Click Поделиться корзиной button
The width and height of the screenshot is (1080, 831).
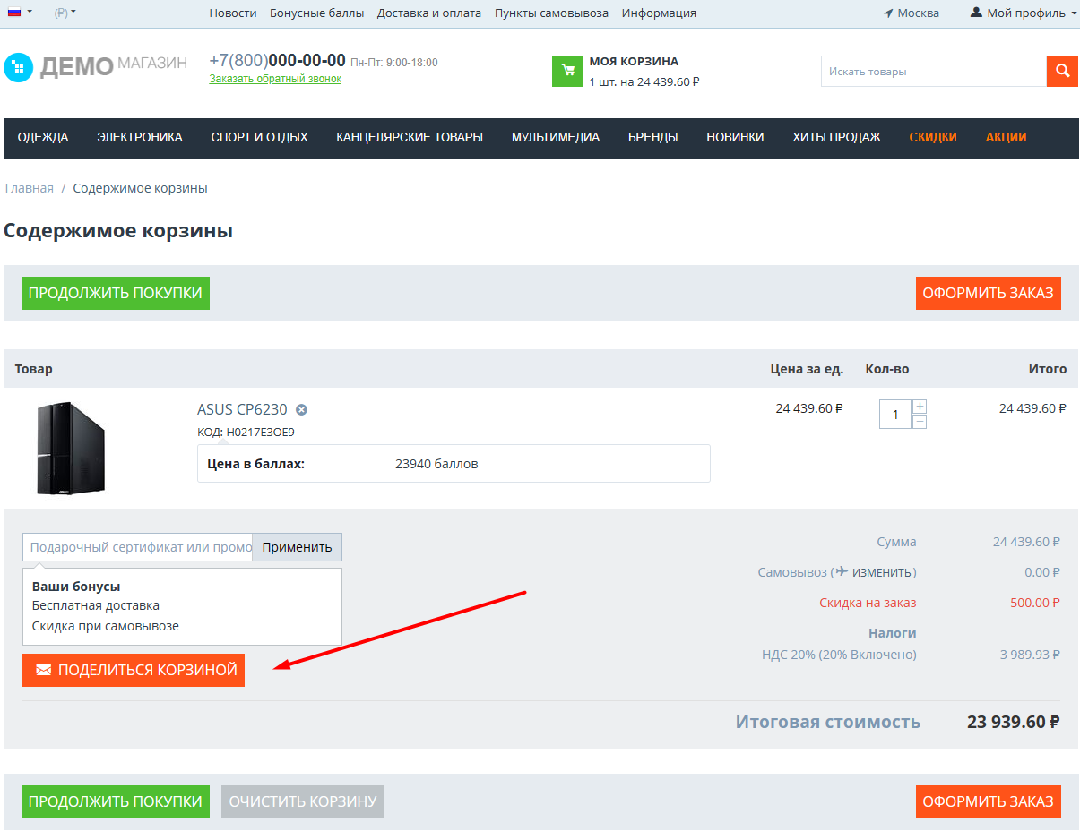click(134, 670)
